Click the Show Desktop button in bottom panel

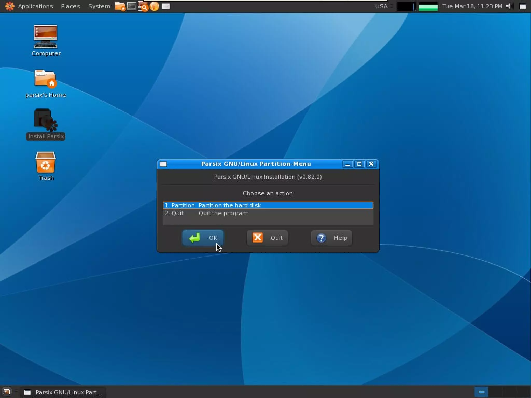click(6, 392)
